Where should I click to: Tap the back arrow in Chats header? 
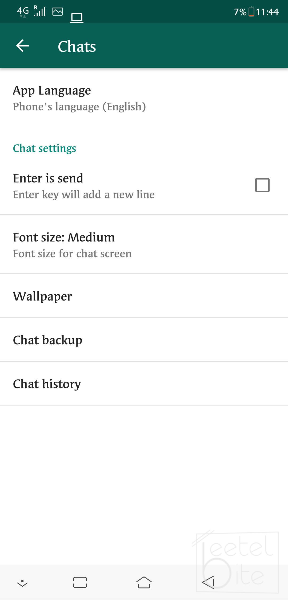[23, 46]
